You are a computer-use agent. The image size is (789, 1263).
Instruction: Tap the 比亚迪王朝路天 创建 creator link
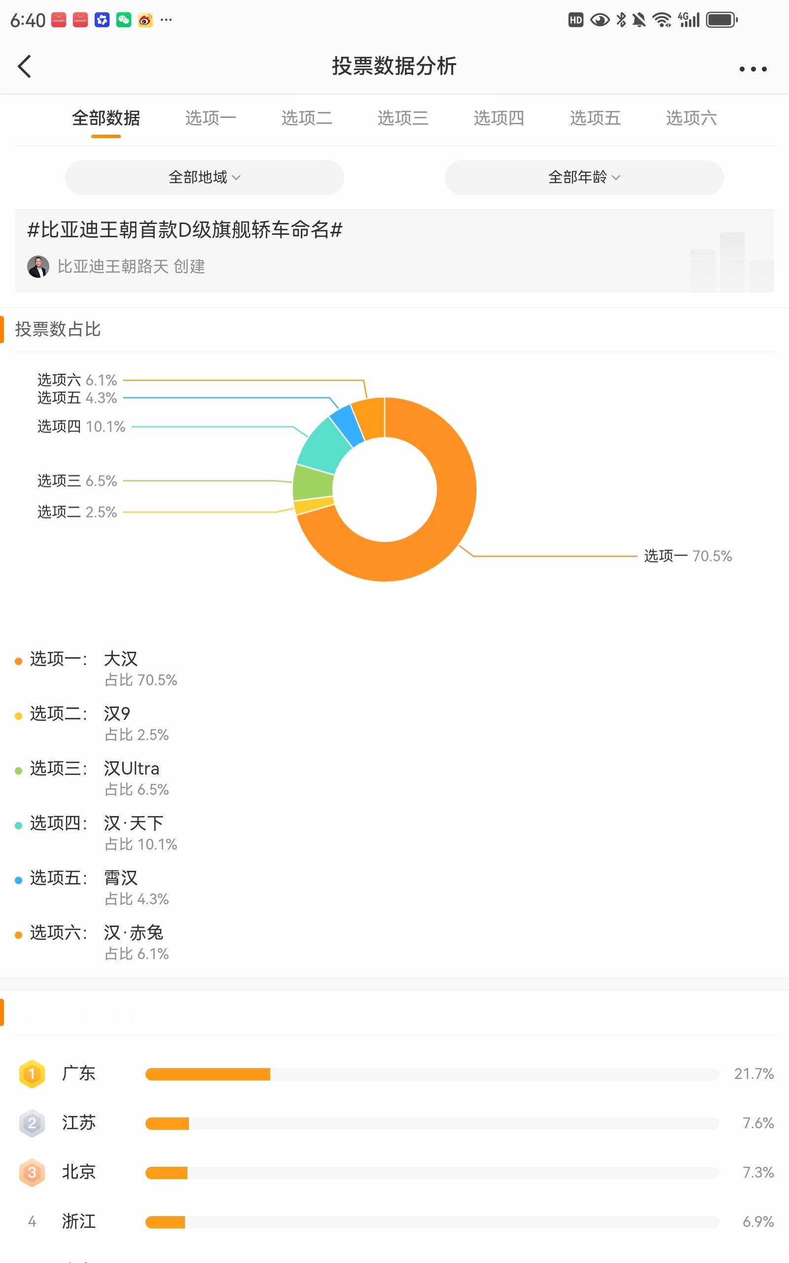coord(131,267)
